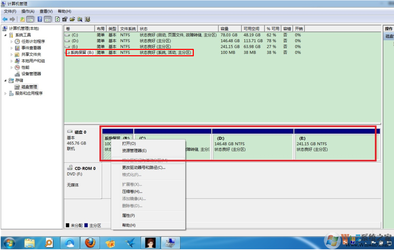The width and height of the screenshot is (394, 250).
Task: Select 磁盘管理 in the tree
Action: [x=29, y=87]
